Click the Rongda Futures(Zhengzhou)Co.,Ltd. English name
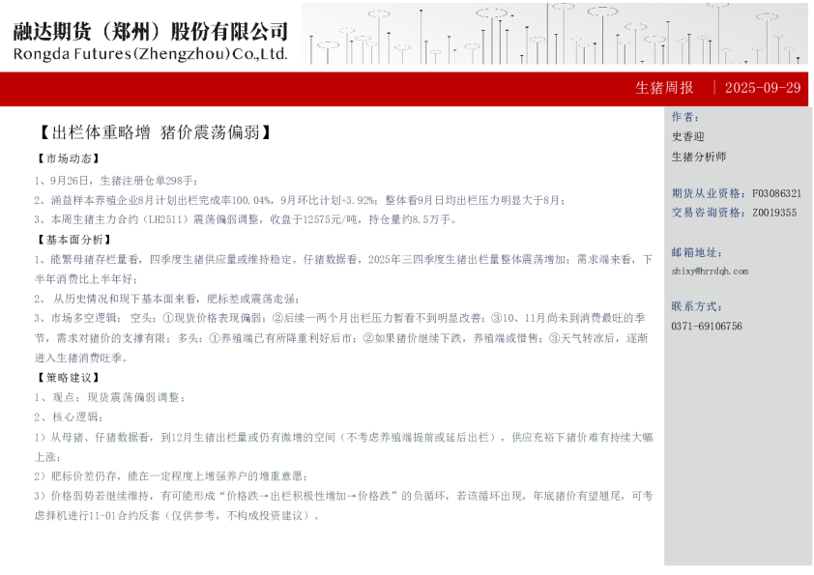The width and height of the screenshot is (814, 575). point(151,54)
